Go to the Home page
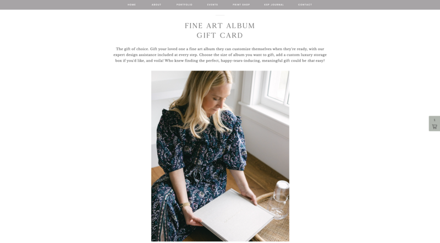Screen dimensions: 440x243 tap(131, 5)
